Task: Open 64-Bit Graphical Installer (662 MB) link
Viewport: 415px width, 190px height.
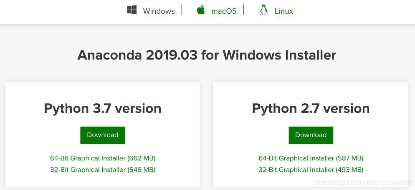Action: click(x=103, y=158)
